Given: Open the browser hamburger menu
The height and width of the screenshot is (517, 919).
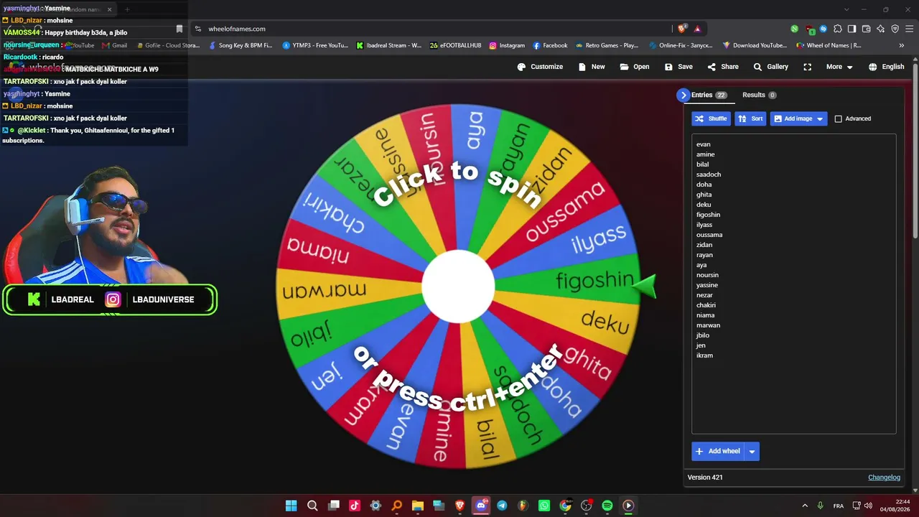Looking at the screenshot, I should (x=909, y=29).
